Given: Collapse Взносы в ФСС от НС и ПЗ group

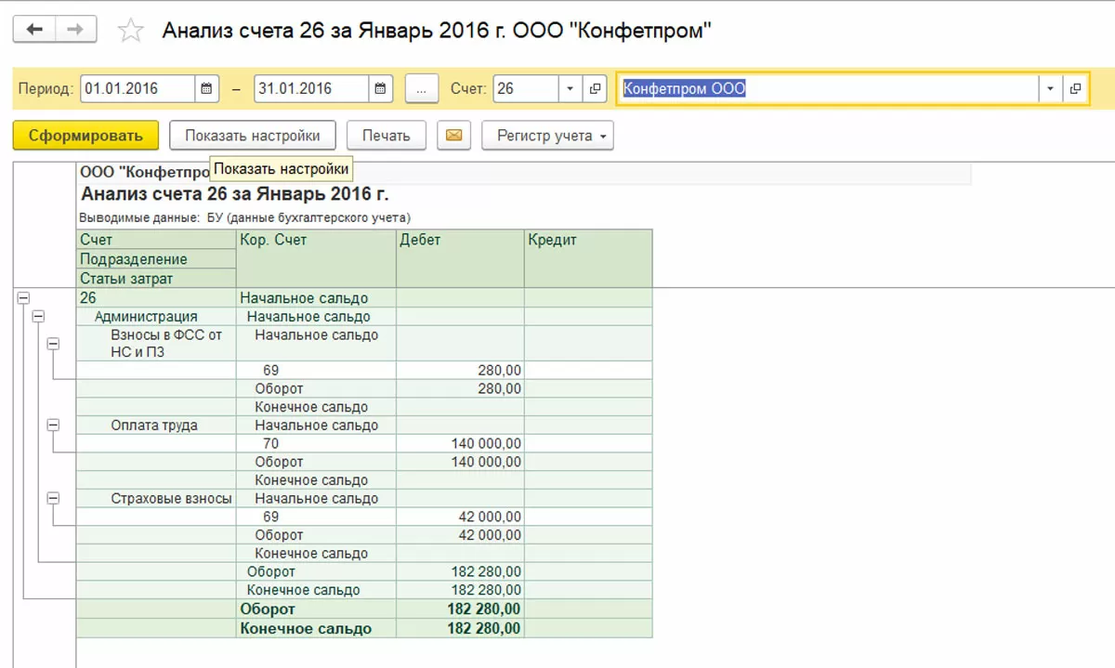Looking at the screenshot, I should tap(53, 344).
